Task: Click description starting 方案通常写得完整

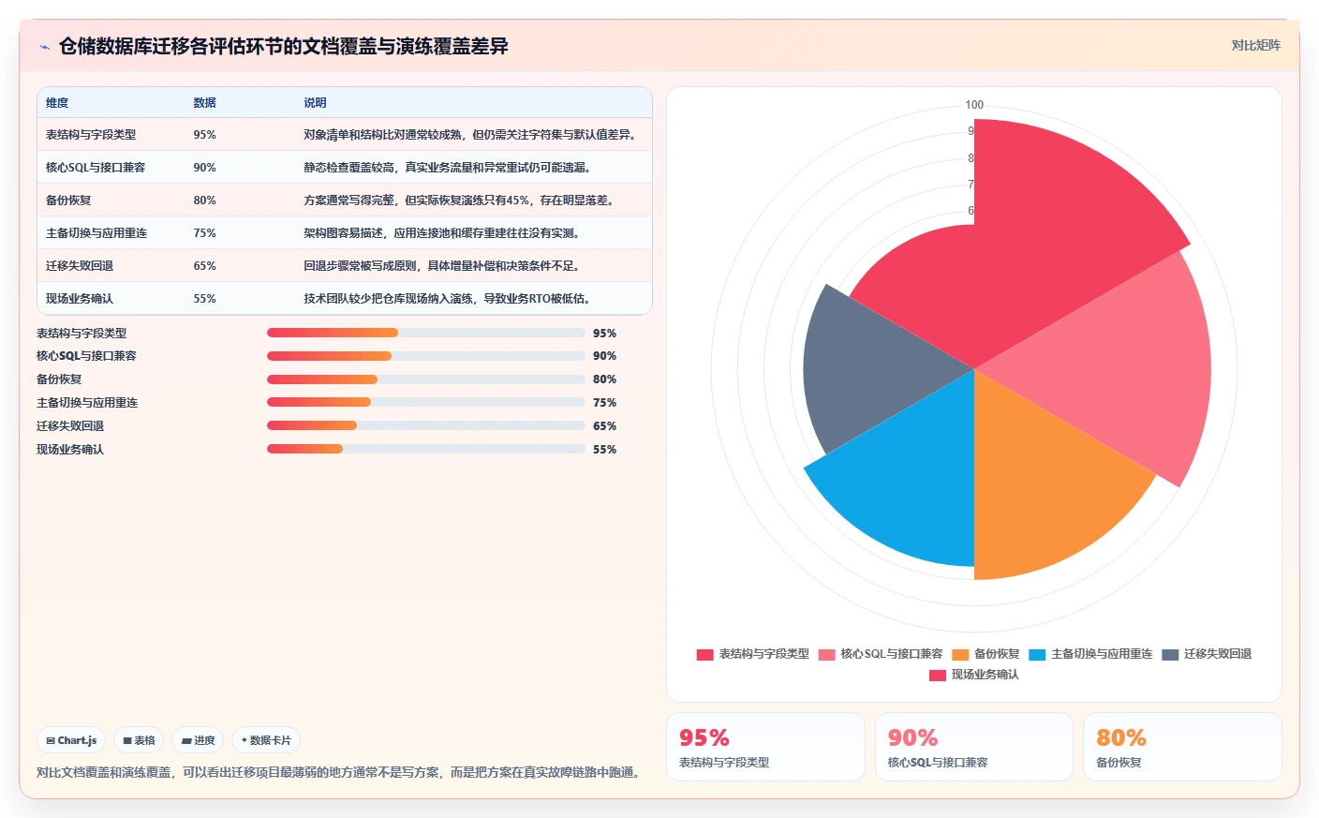Action: pos(460,201)
